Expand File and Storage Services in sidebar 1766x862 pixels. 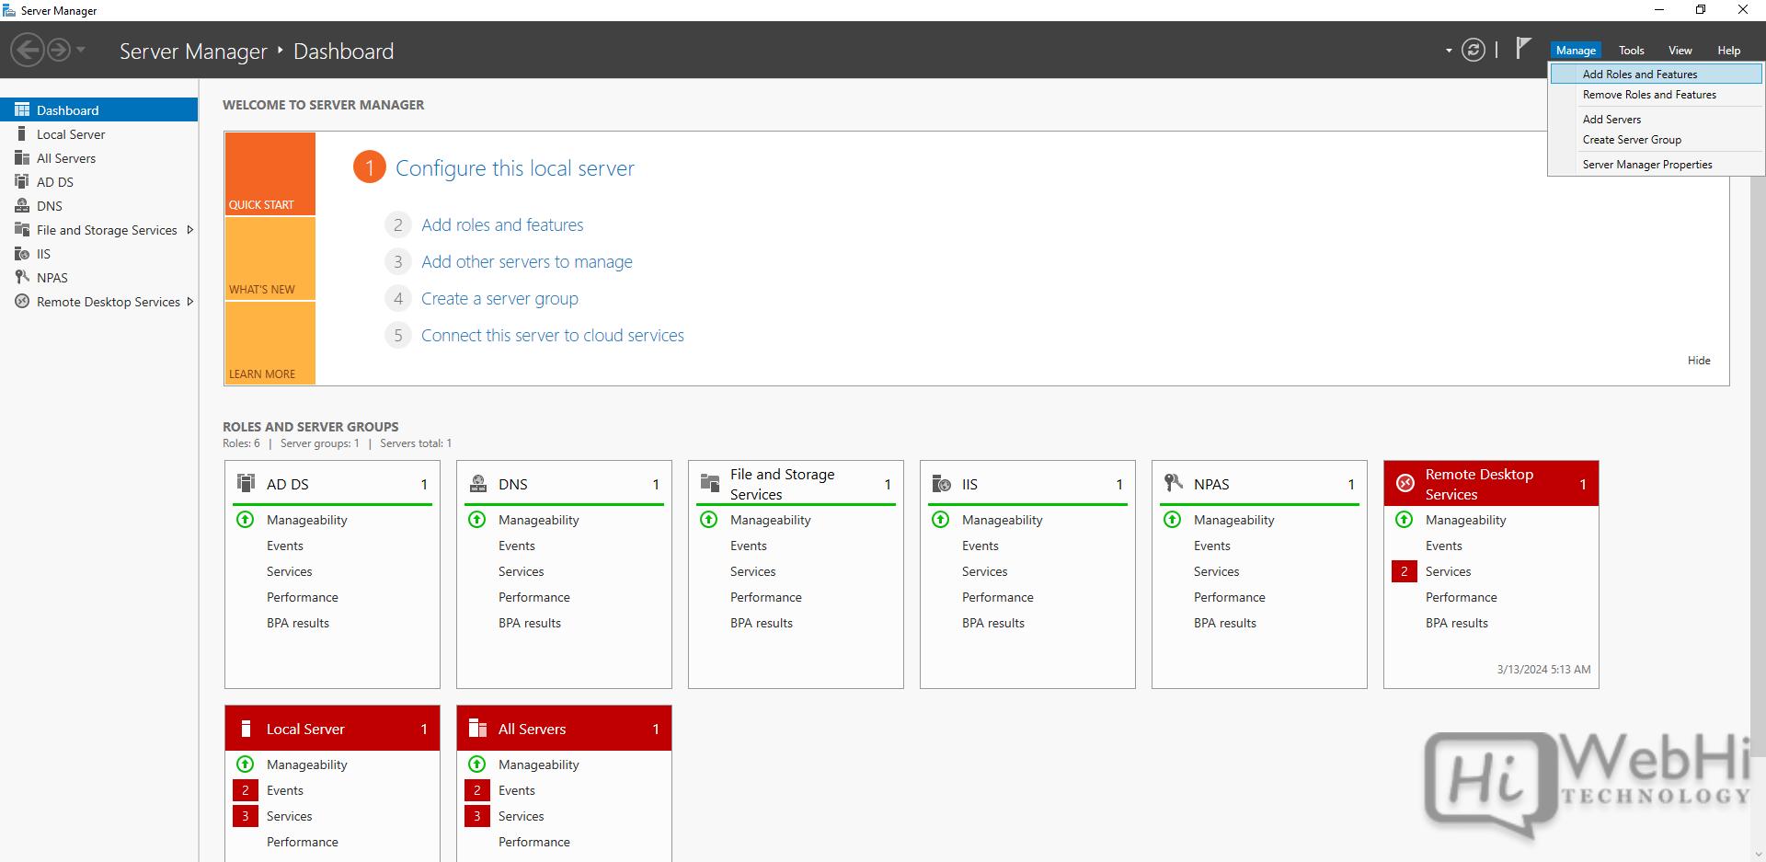pyautogui.click(x=190, y=230)
